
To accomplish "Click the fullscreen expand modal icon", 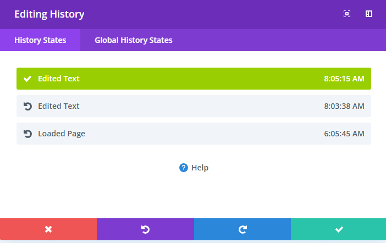I will tap(346, 14).
